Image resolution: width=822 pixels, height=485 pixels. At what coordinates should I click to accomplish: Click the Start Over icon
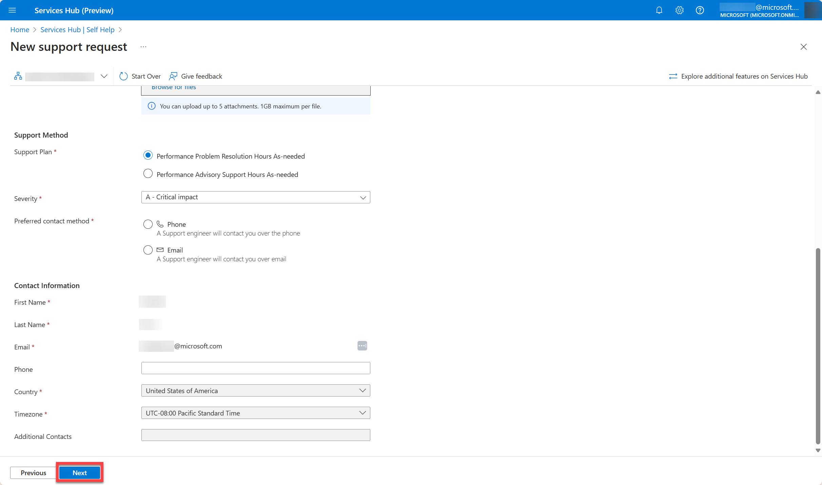(x=123, y=76)
